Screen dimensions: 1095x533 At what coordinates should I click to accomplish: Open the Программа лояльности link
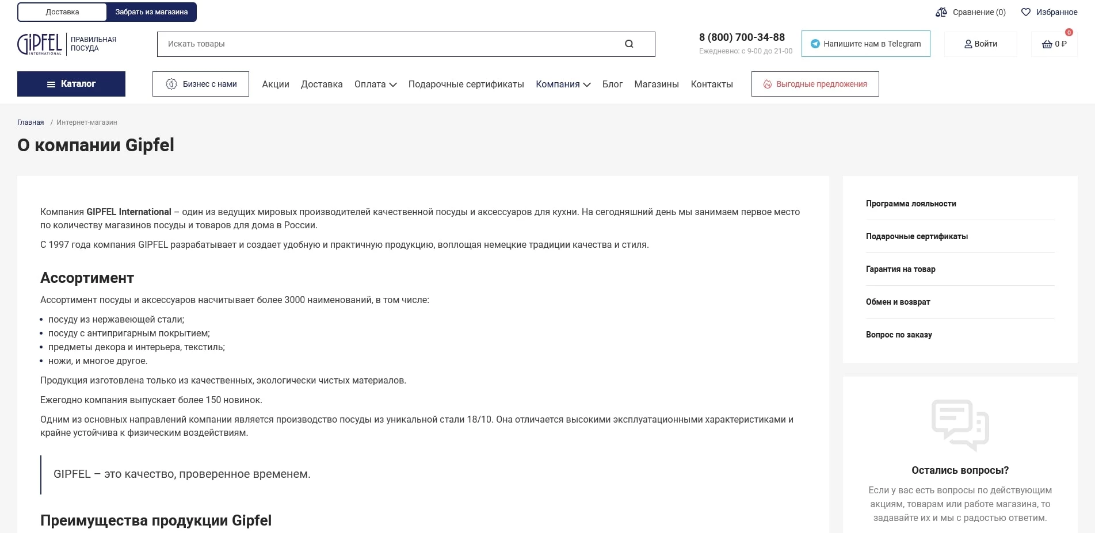(x=911, y=204)
